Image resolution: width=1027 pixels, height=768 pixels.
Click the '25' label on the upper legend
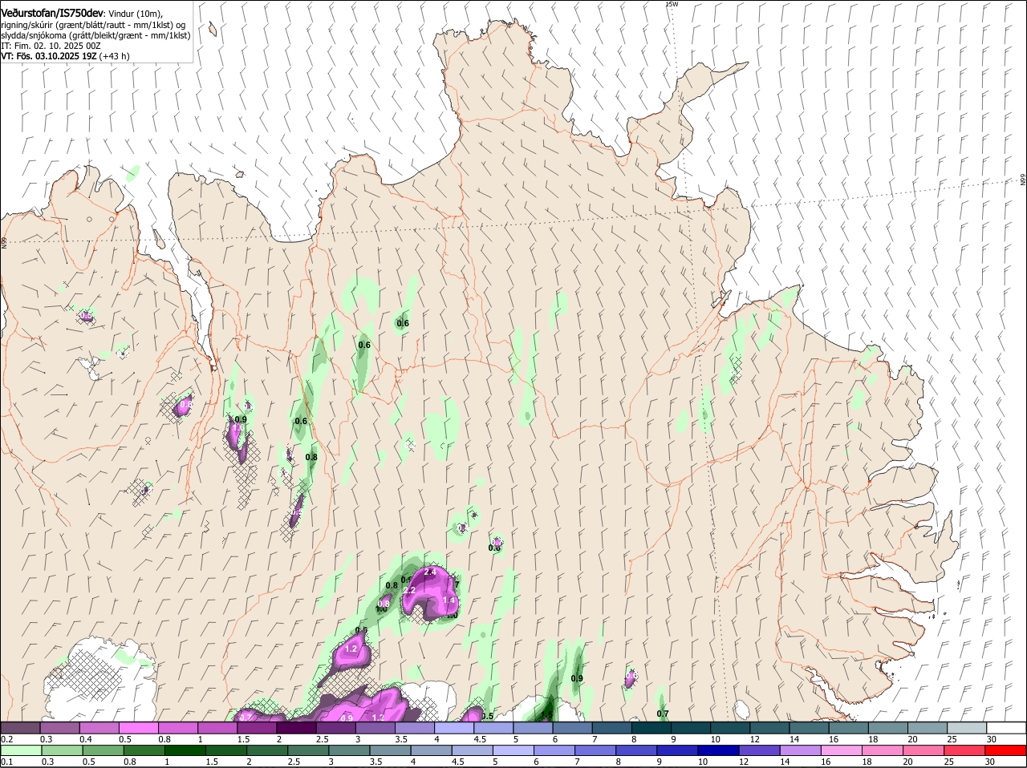952,739
